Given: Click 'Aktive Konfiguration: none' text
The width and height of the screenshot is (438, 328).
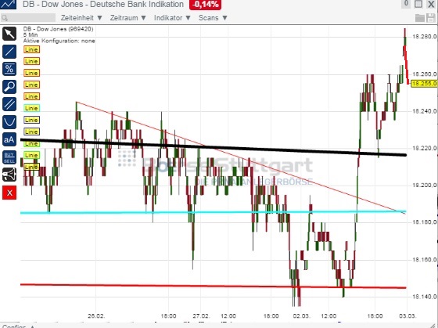Looking at the screenshot, I should (59, 41).
